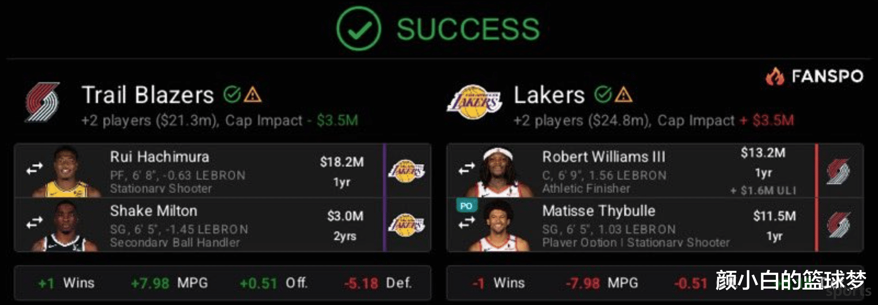Click the swap arrows next to Matisse Thybulle
Viewport: 878px width, 305px height.
pos(467,223)
